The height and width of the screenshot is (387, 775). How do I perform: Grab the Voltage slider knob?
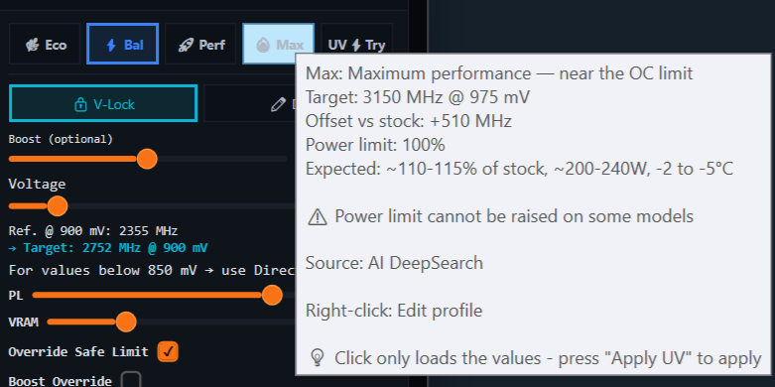(58, 205)
